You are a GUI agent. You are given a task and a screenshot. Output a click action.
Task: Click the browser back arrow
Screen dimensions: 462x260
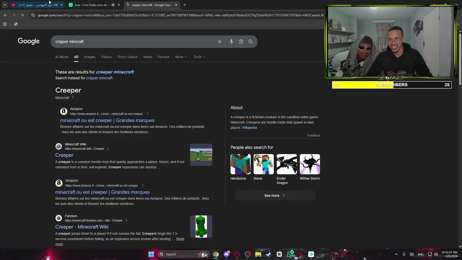click(5, 15)
